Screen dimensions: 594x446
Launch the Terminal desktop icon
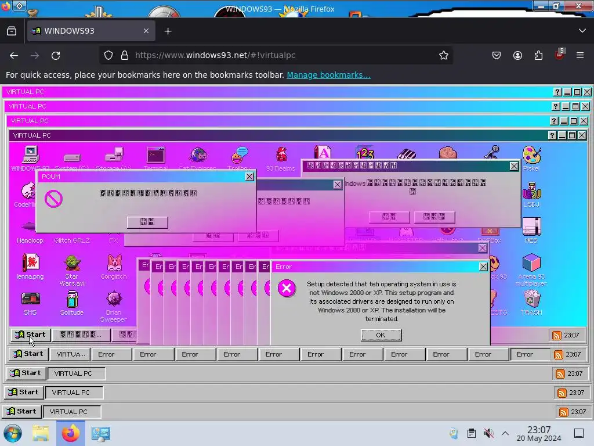coord(155,159)
